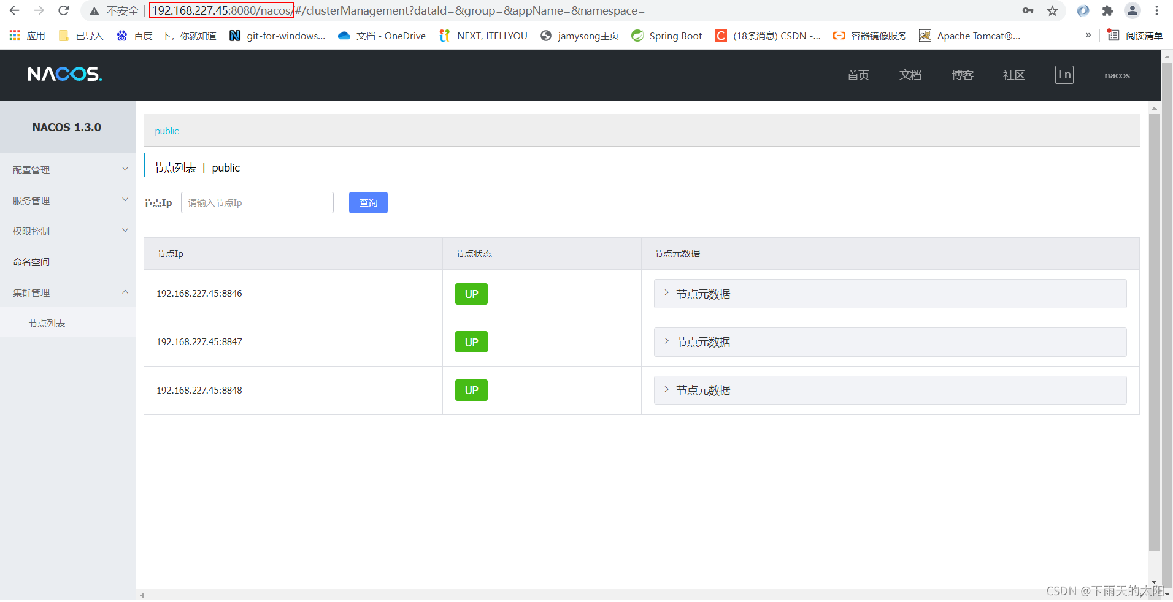Open git-for-windows bookmark
The width and height of the screenshot is (1173, 602).
click(x=277, y=36)
